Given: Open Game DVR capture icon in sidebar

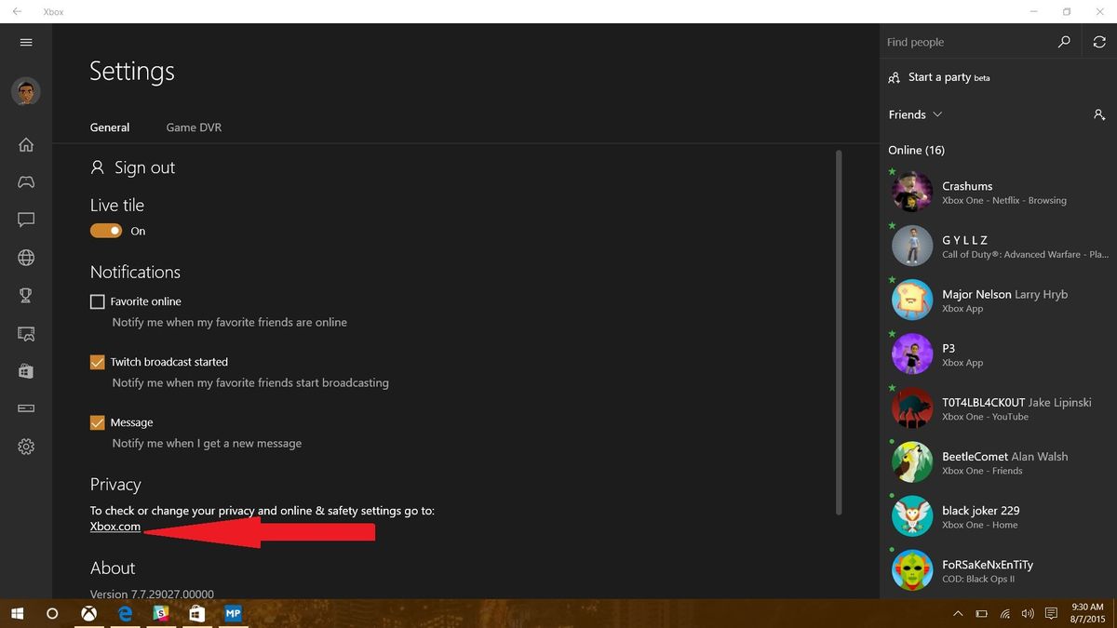Looking at the screenshot, I should (x=25, y=333).
